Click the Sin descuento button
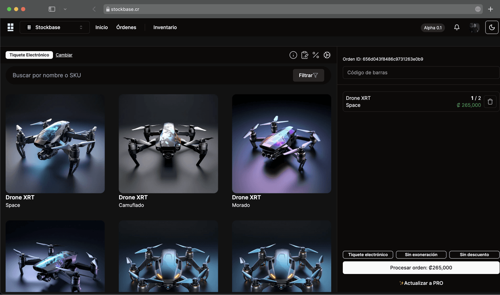Screen dimensions: 500x295 [x=474, y=255]
